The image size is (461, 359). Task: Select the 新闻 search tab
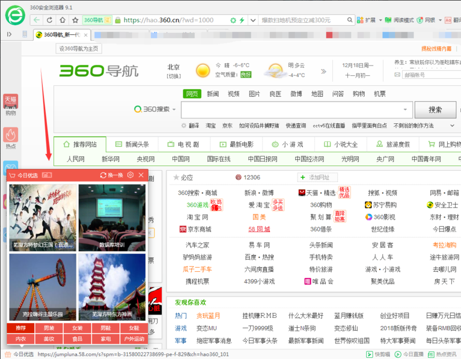tap(213, 94)
